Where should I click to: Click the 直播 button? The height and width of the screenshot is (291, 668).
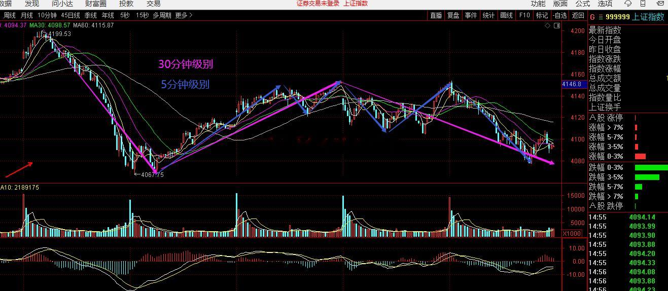436,15
